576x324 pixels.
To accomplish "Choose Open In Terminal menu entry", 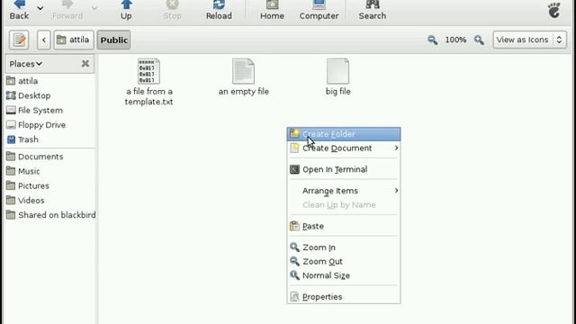I will pos(344,169).
